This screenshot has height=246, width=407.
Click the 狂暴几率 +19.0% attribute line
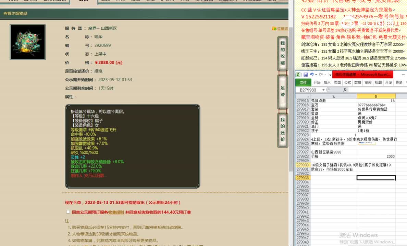click(86, 171)
